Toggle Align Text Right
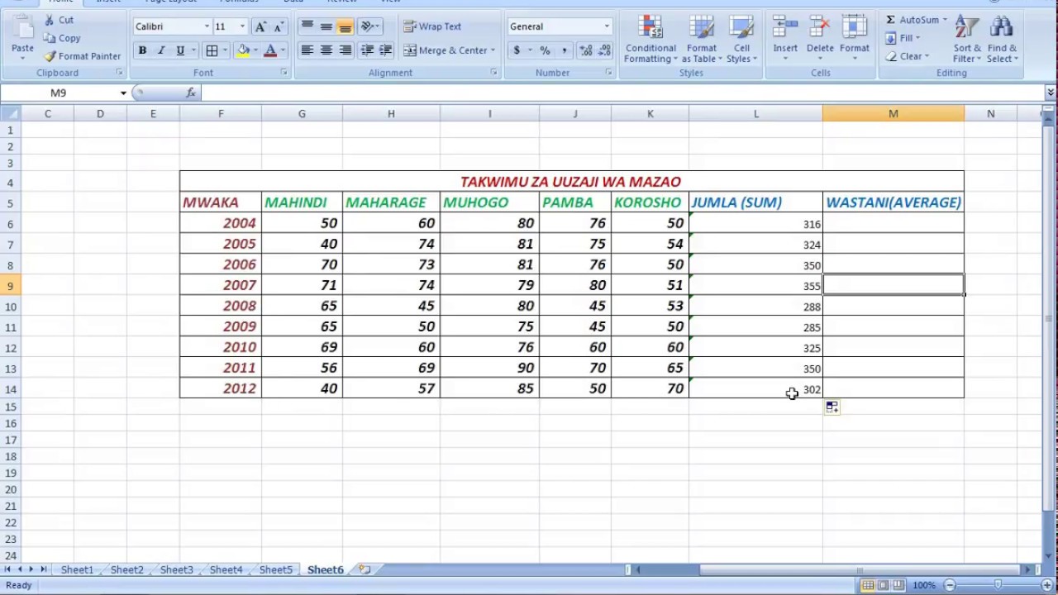Image resolution: width=1058 pixels, height=595 pixels. coord(345,50)
